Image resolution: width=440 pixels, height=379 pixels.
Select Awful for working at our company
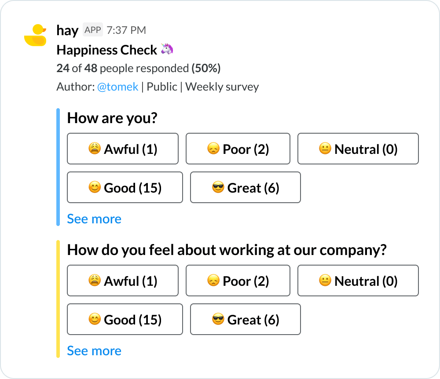tap(123, 281)
